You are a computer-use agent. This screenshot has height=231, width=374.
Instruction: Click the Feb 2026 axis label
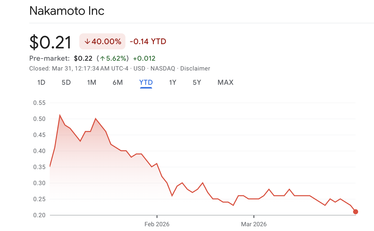pyautogui.click(x=157, y=224)
